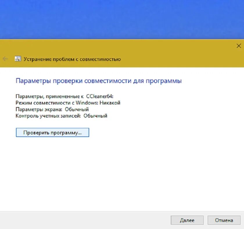Click the "Далее" button
The width and height of the screenshot is (244, 229).
click(x=187, y=220)
